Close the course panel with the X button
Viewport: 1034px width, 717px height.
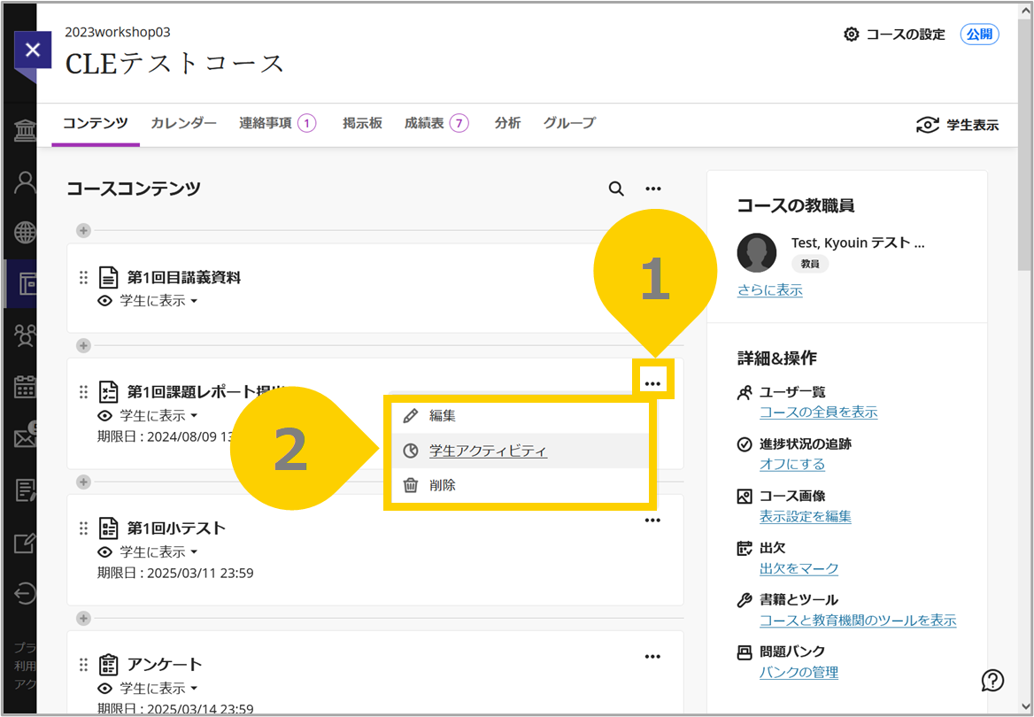(x=32, y=50)
